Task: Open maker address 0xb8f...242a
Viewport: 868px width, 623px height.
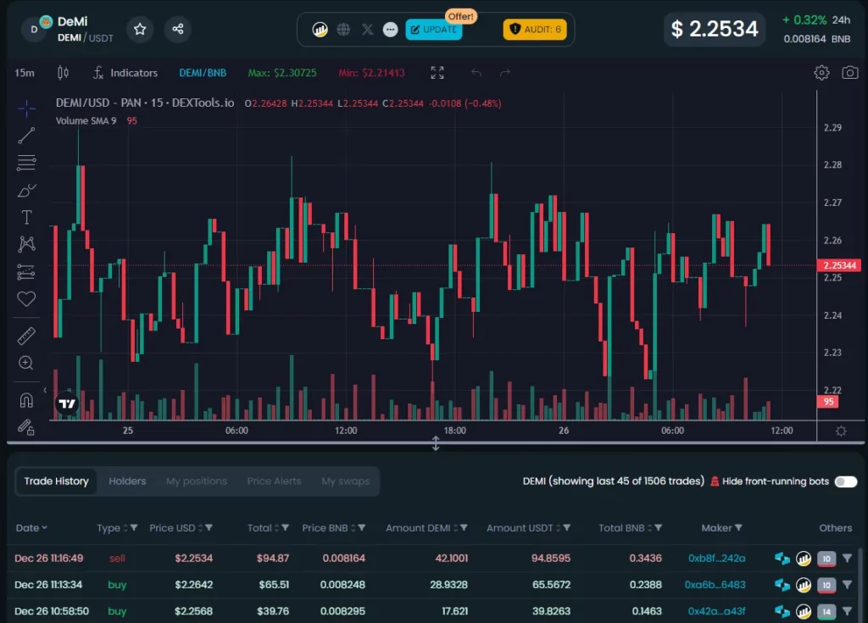Action: click(x=717, y=559)
